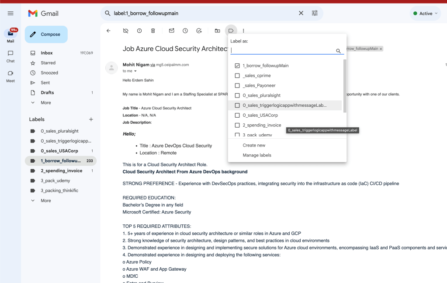
Task: Show search options filter icon
Action: click(x=315, y=13)
